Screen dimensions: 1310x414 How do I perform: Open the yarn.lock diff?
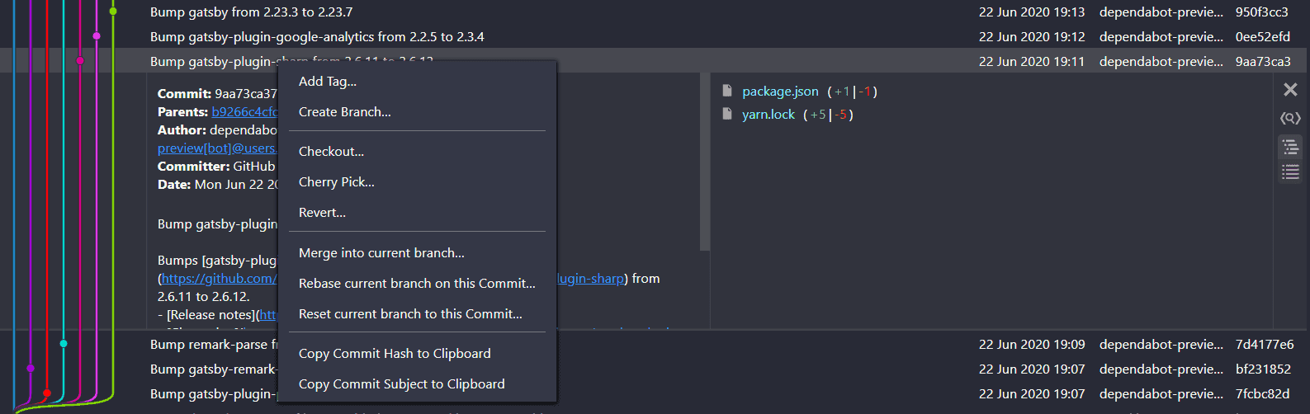point(769,115)
